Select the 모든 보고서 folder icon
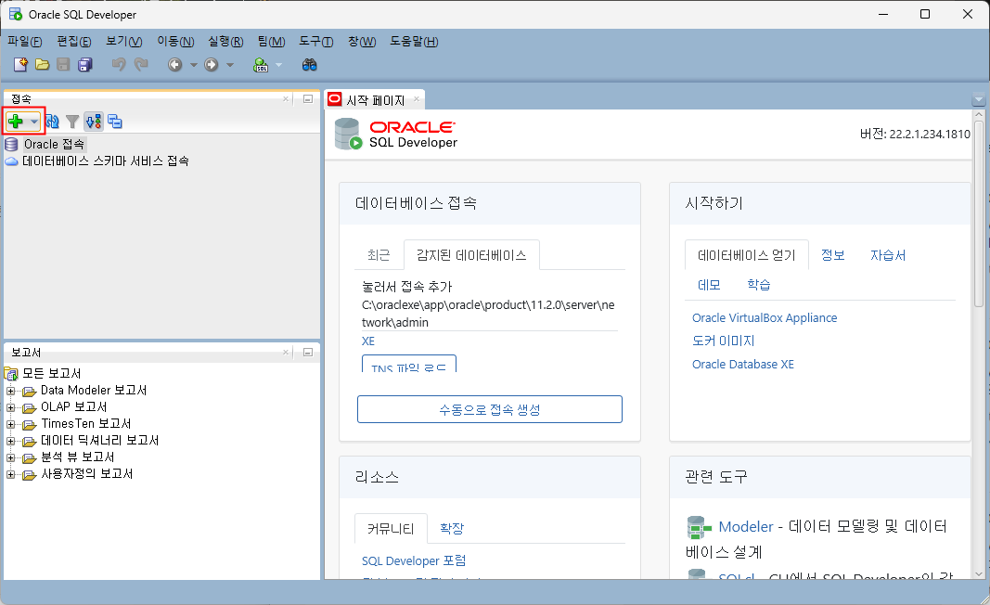 (8, 373)
